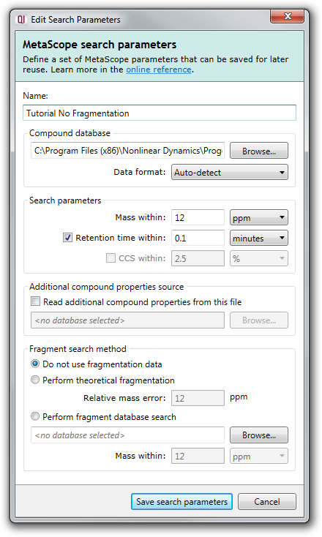Click the Name input field
Image resolution: width=322 pixels, height=537 pixels.
[160, 113]
